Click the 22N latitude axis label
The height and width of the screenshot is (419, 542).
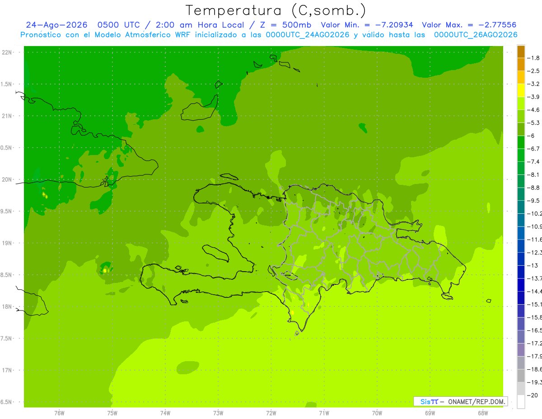(x=7, y=52)
